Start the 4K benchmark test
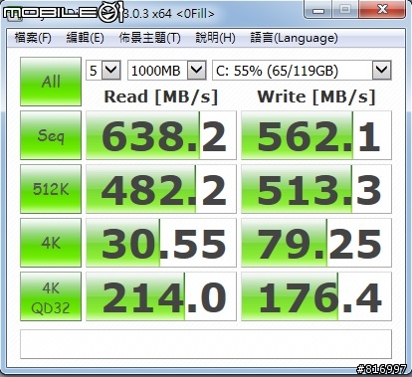 51,243
